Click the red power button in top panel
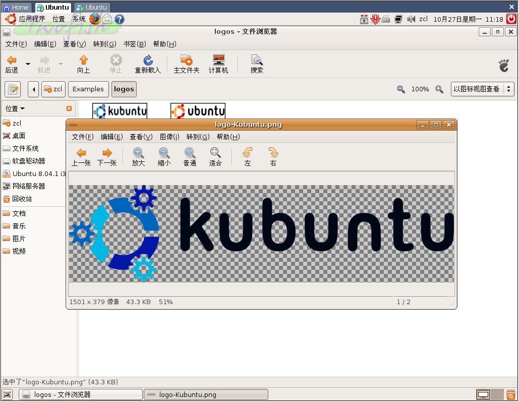 [x=512, y=19]
